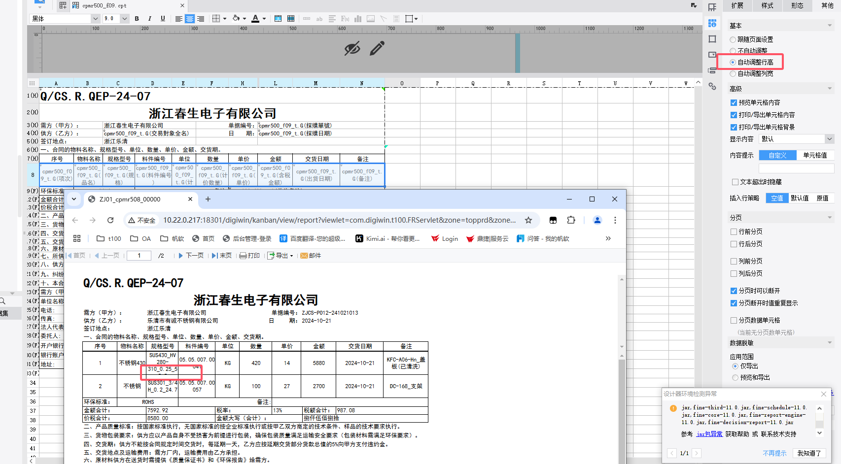Open the browser profile avatar
This screenshot has width=841, height=464.
point(597,220)
